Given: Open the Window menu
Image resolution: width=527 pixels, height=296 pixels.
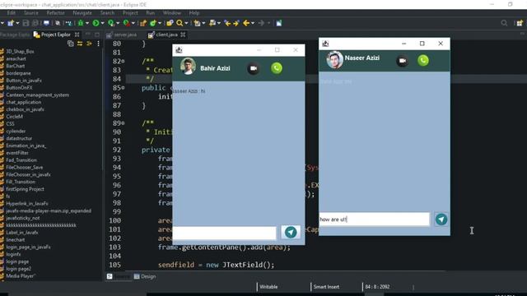Looking at the screenshot, I should (172, 13).
